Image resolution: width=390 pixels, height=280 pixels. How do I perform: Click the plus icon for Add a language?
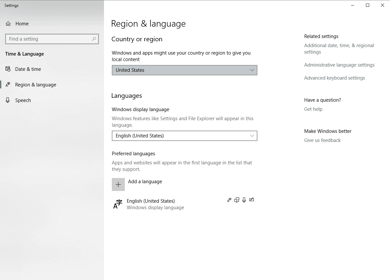point(118,185)
